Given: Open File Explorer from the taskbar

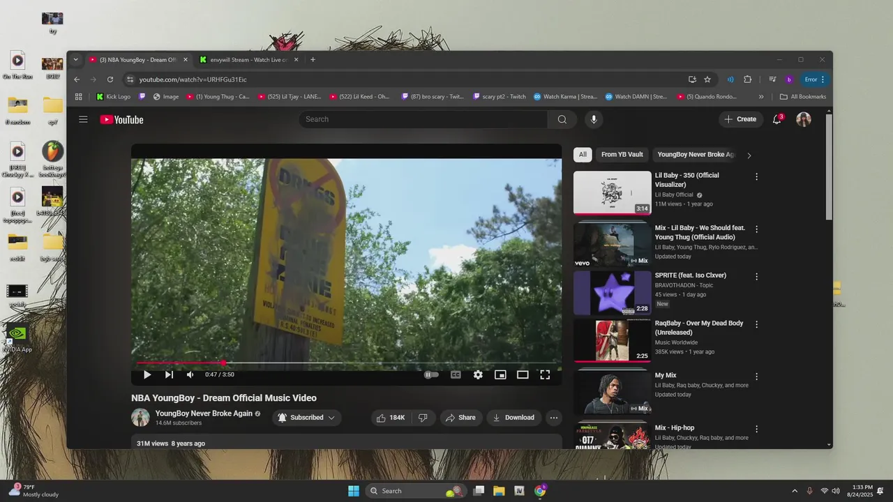Looking at the screenshot, I should (499, 491).
